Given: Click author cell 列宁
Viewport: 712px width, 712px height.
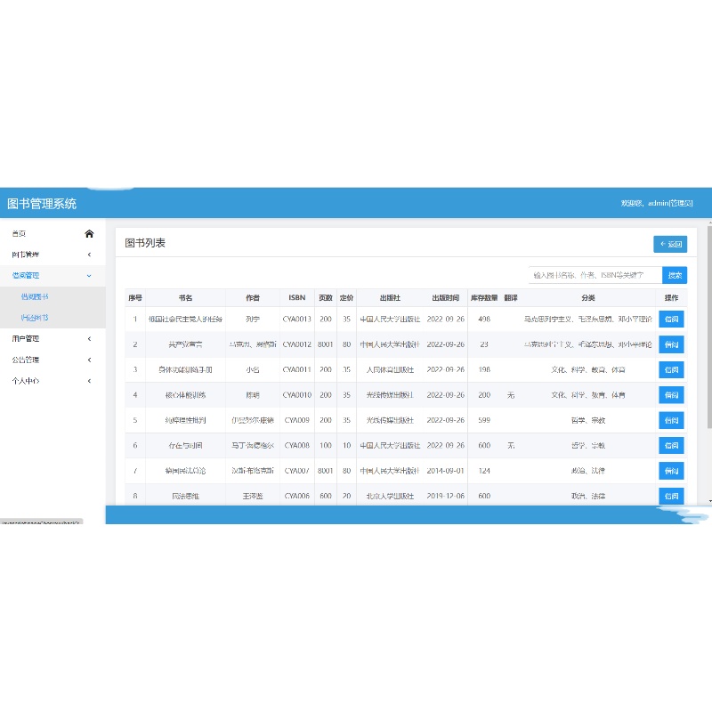Looking at the screenshot, I should 253,320.
